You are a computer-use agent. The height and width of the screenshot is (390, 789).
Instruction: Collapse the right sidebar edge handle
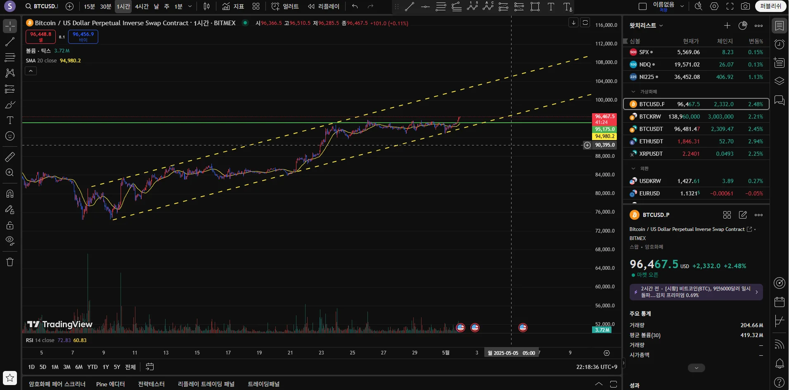click(x=624, y=364)
